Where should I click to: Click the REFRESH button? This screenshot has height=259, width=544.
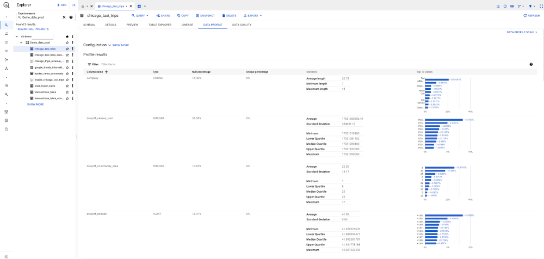(x=531, y=16)
